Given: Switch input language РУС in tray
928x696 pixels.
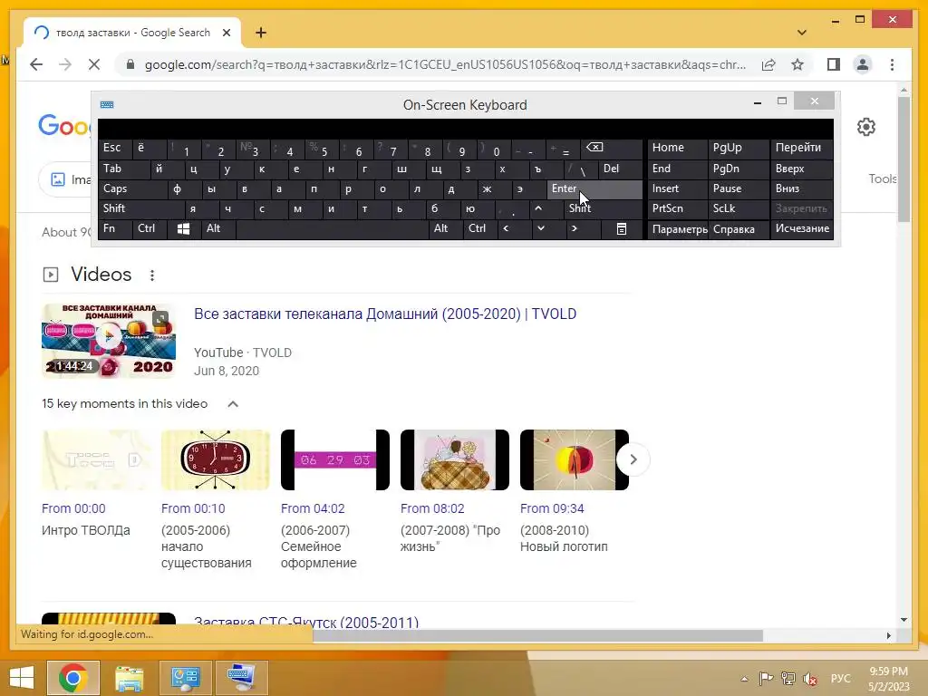Looking at the screenshot, I should tap(840, 678).
